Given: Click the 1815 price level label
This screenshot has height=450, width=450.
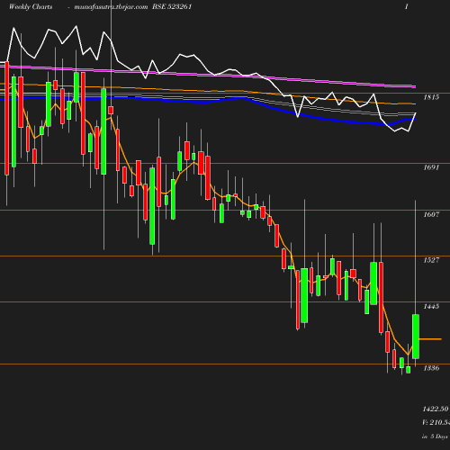Looking at the screenshot, I should coord(431,97).
